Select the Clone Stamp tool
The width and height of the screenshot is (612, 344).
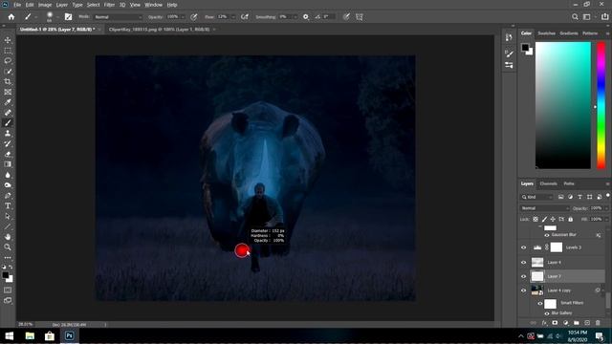[x=8, y=134]
